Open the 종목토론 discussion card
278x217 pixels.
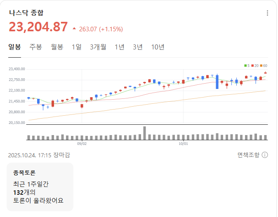tap(40, 187)
